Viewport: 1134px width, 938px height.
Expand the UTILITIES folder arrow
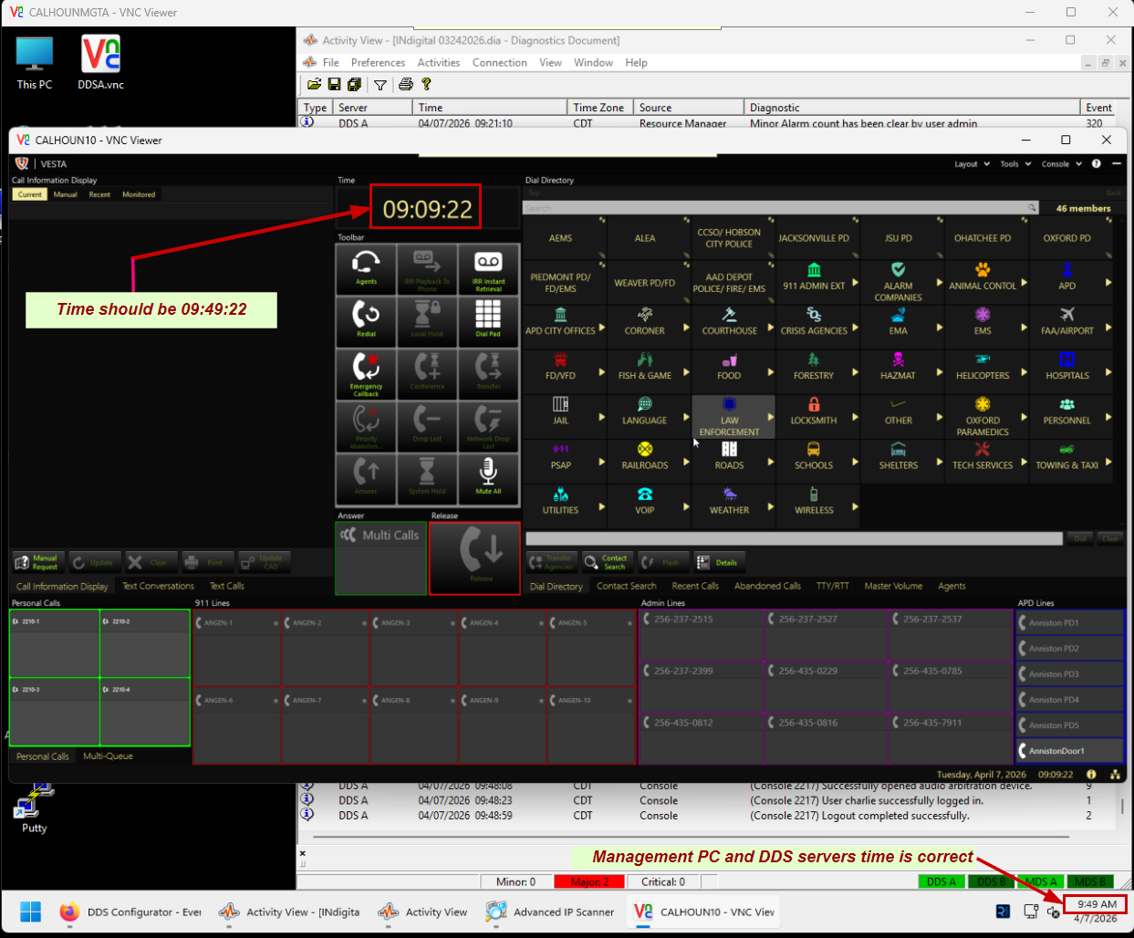point(601,506)
